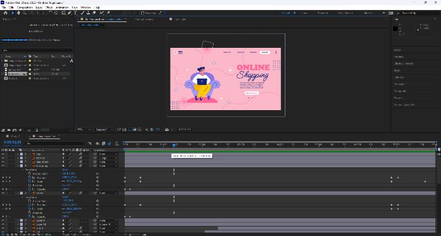The image size is (441, 236).
Task: Toggle visibility of the shopping layer (layer 4)
Action: click(x=3, y=166)
